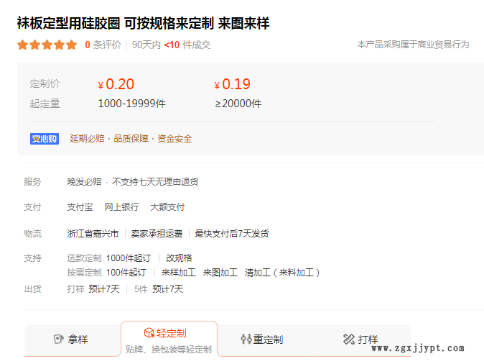484x364 pixels.
Task: Click the 拿样 tab icon
Action: click(x=59, y=339)
